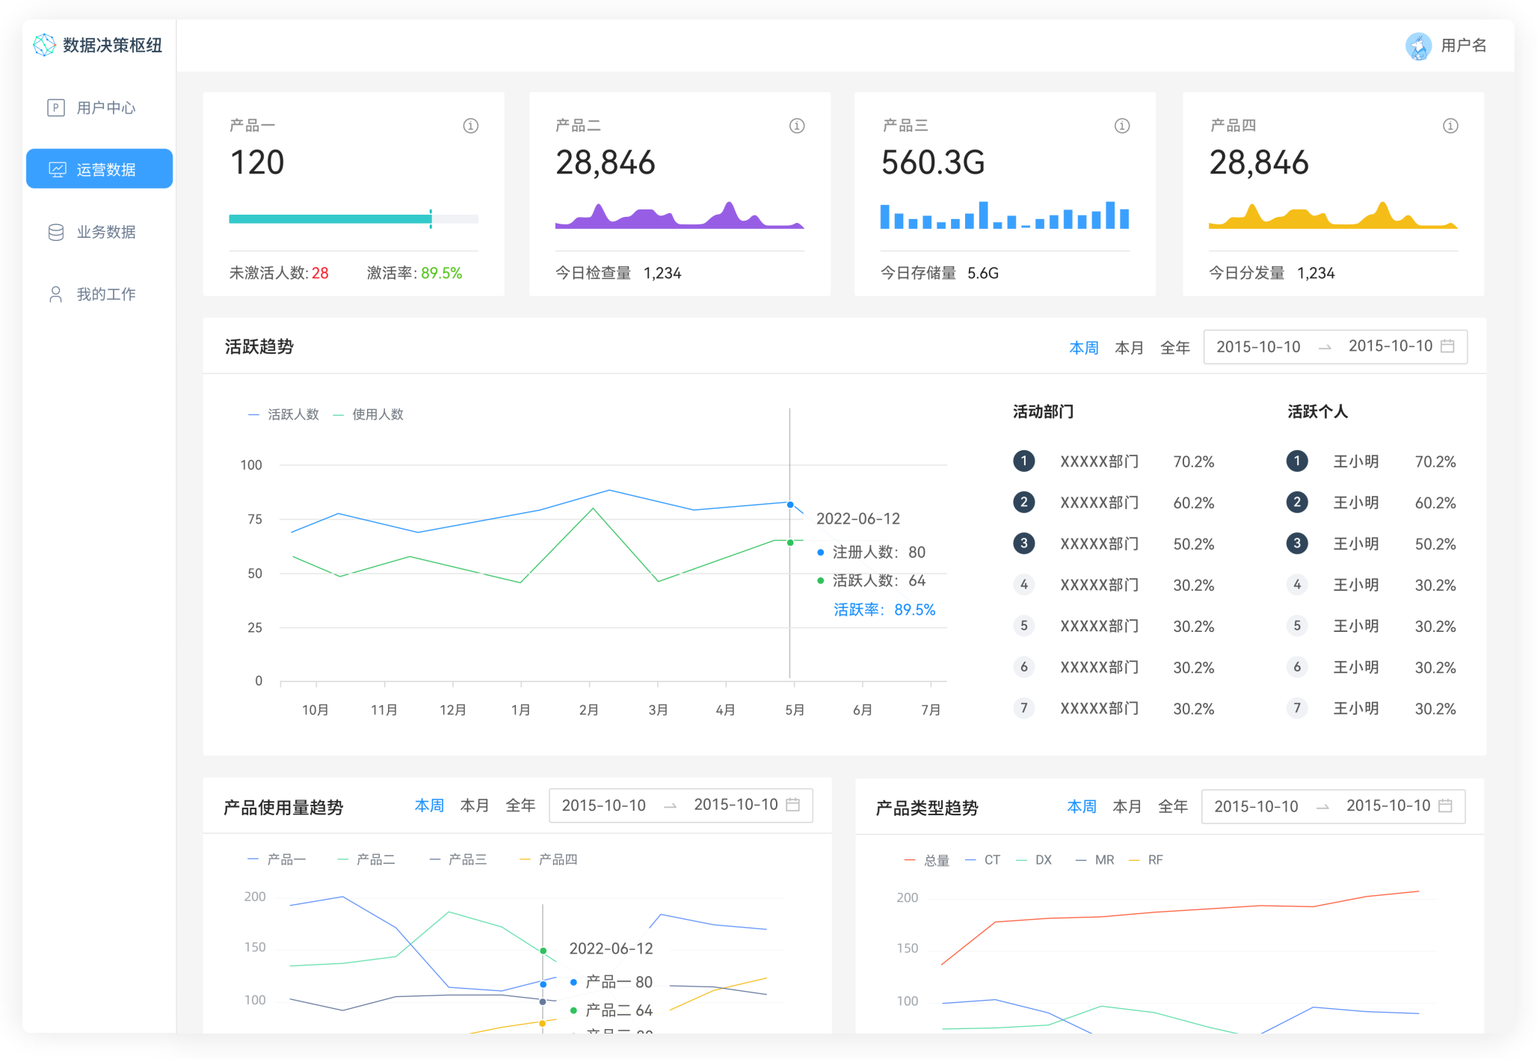Click the 用户名 label at top right
Image resolution: width=1537 pixels, height=1059 pixels.
1463,46
